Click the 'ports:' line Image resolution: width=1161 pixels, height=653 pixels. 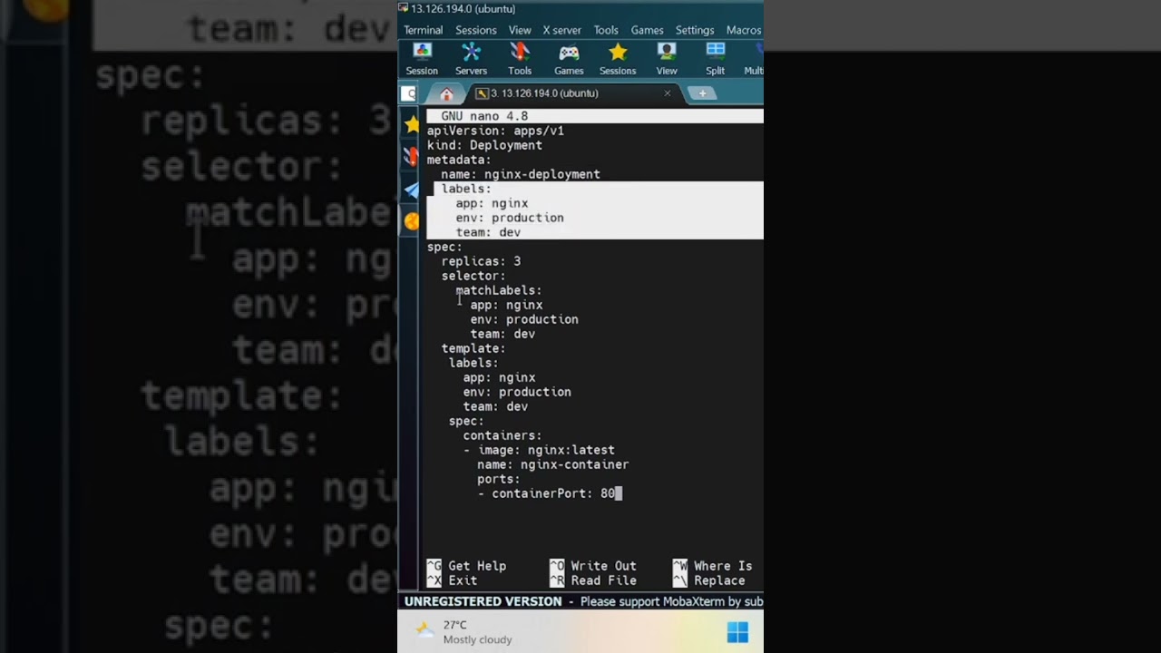click(499, 479)
